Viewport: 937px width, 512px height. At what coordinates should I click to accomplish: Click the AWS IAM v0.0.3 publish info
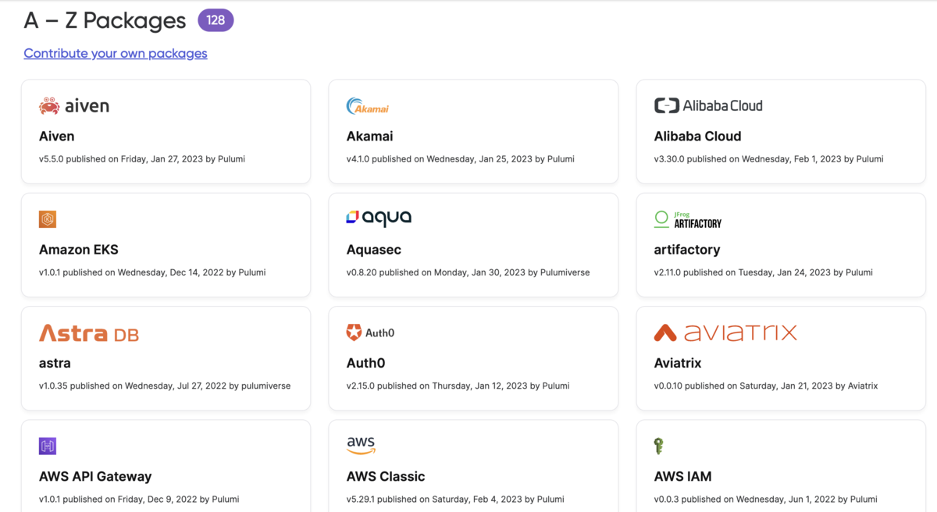(x=766, y=499)
